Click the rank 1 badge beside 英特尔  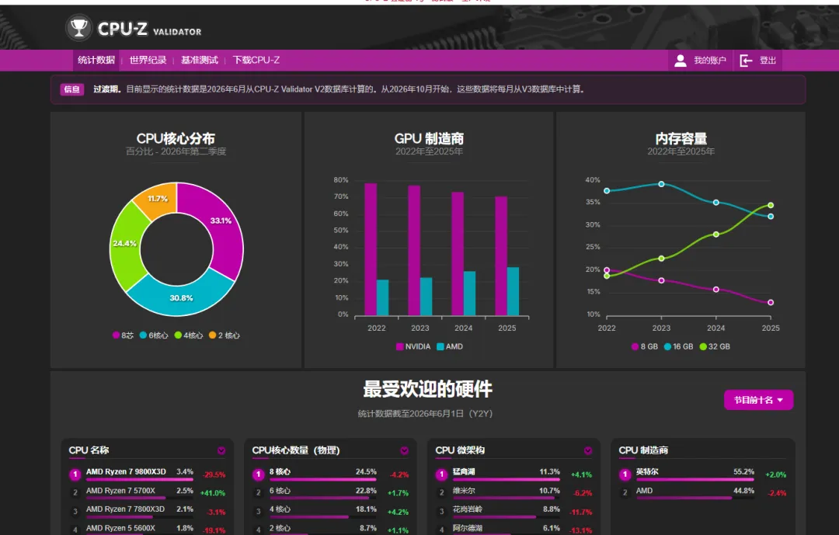[x=625, y=474]
